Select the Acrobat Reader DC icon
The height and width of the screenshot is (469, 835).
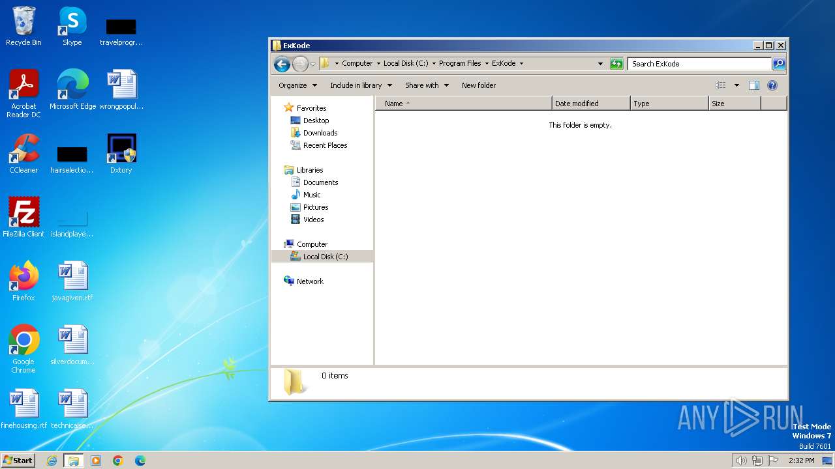23,94
